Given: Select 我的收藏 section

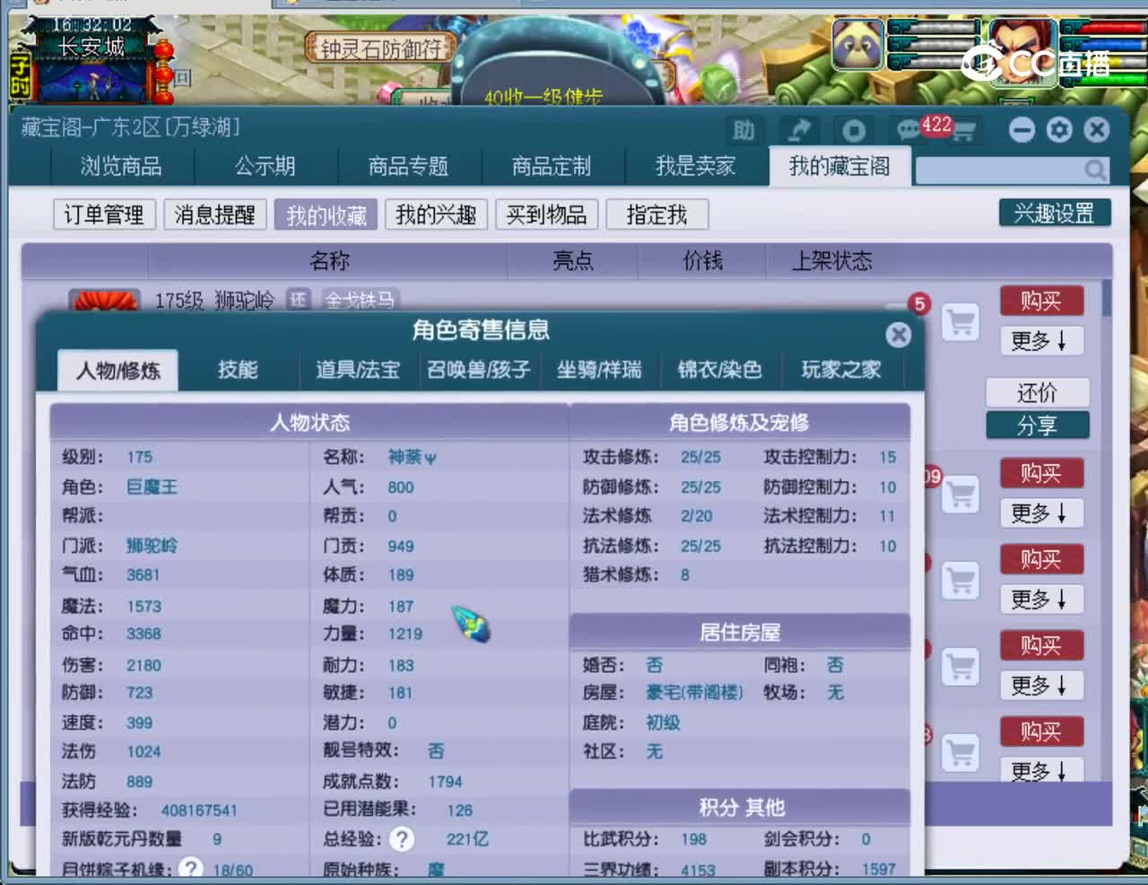Looking at the screenshot, I should click(x=326, y=215).
